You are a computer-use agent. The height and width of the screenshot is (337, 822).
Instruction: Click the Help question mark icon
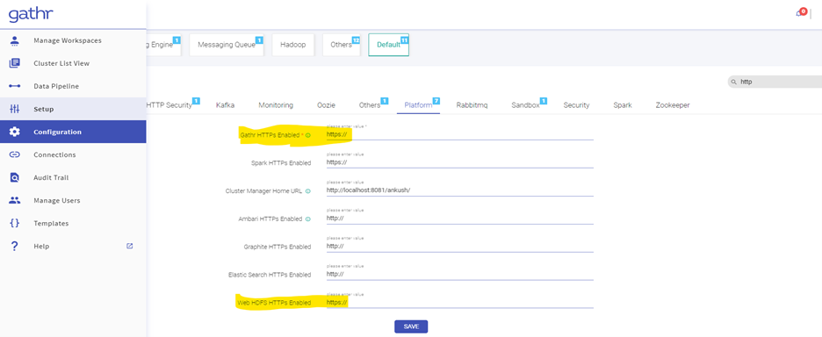15,247
